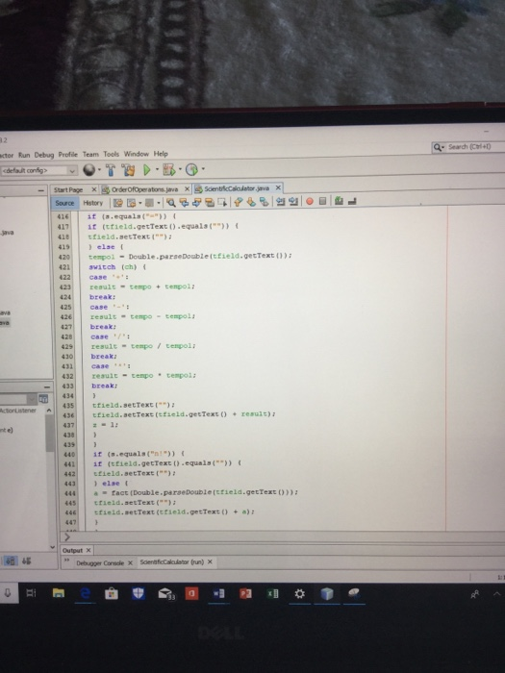Run the project with green play icon
505x673 pixels.
(x=146, y=170)
